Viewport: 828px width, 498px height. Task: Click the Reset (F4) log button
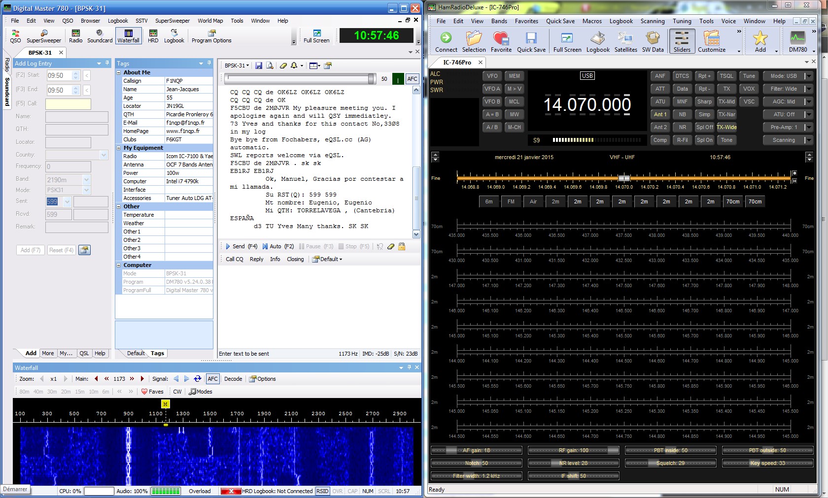click(61, 250)
